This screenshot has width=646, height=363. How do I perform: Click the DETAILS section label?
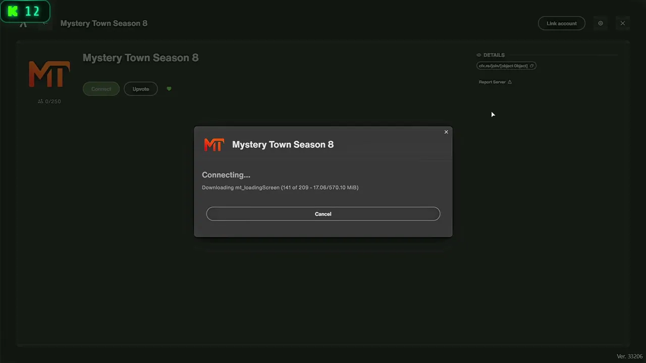(494, 55)
